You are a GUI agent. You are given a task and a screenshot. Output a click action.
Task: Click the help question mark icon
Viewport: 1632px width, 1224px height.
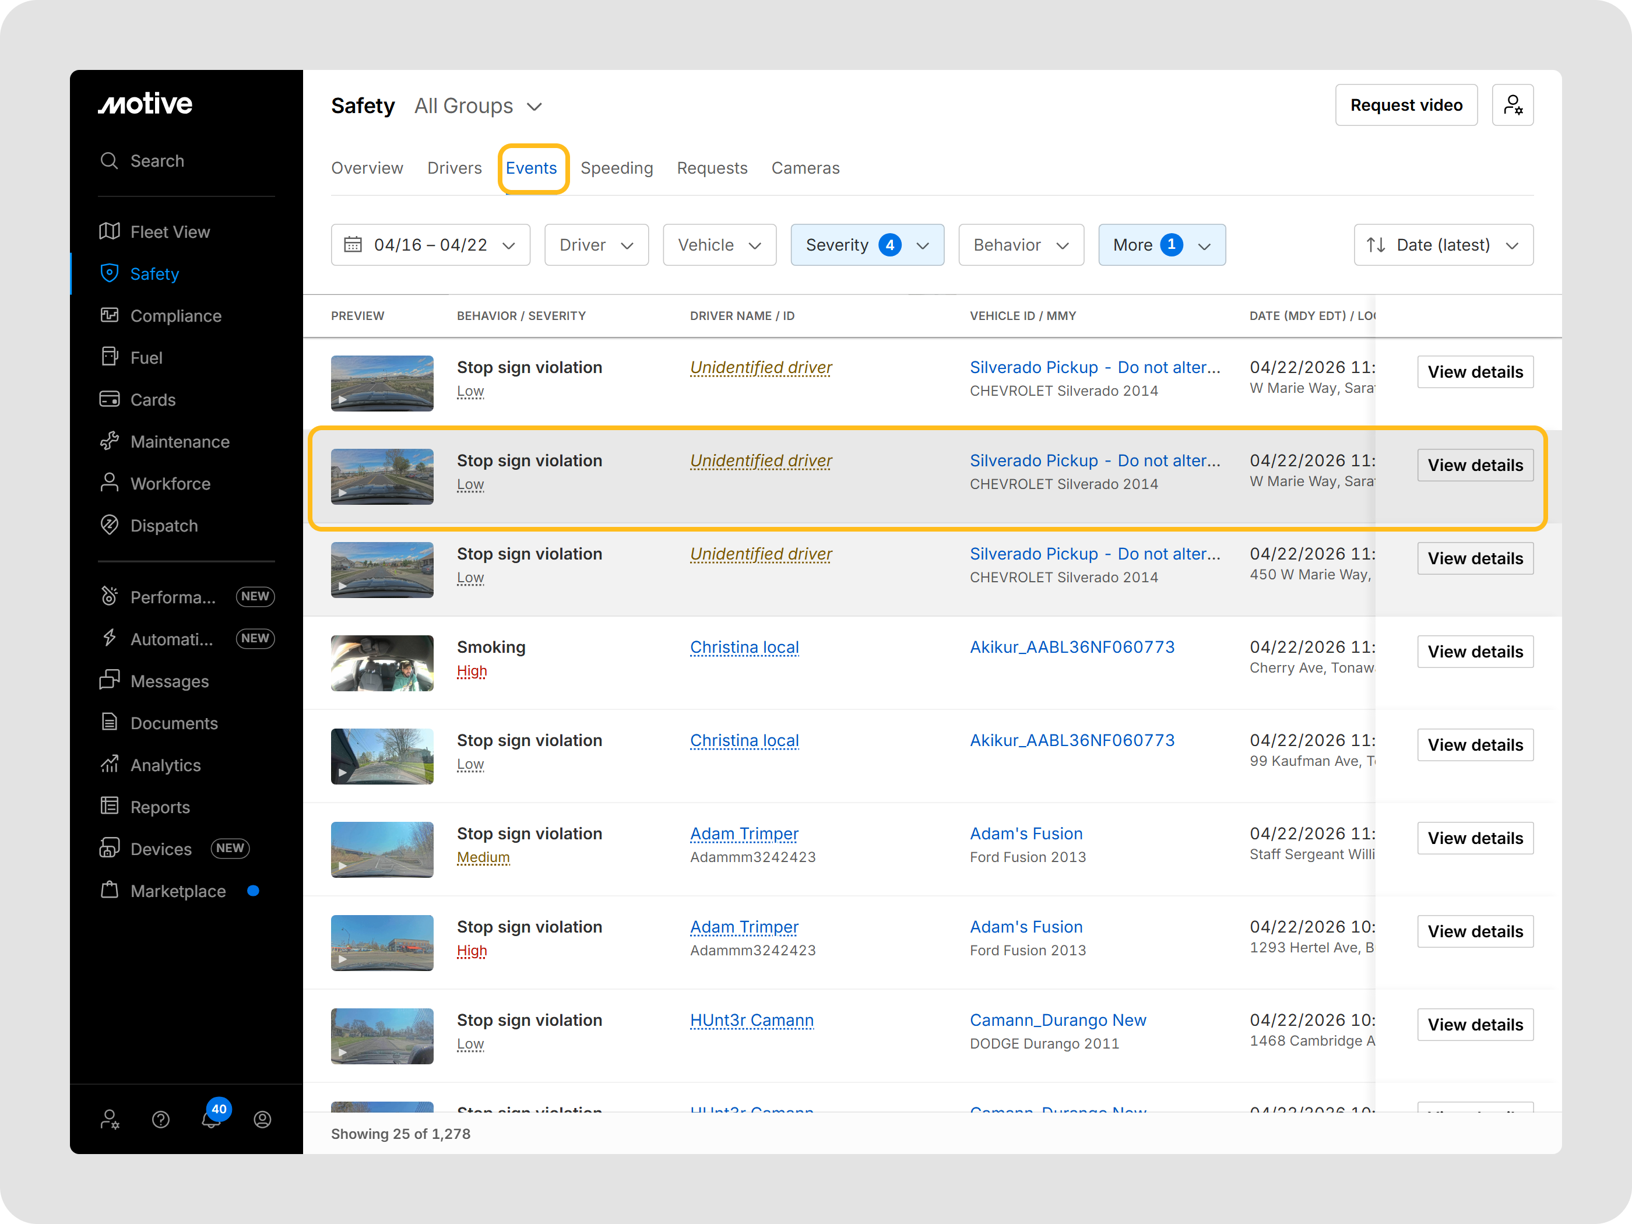pyautogui.click(x=161, y=1119)
